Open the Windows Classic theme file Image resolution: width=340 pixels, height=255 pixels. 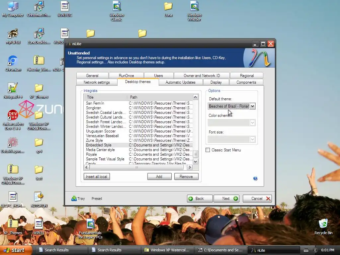click(117, 11)
